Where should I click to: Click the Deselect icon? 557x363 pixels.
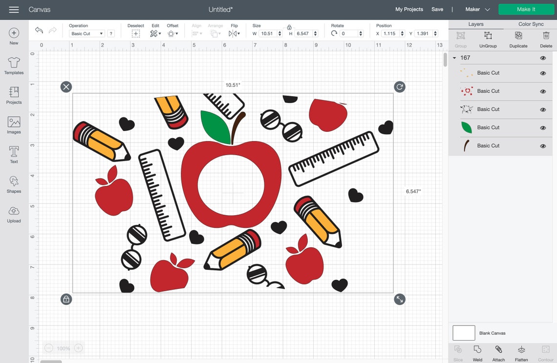(x=136, y=34)
